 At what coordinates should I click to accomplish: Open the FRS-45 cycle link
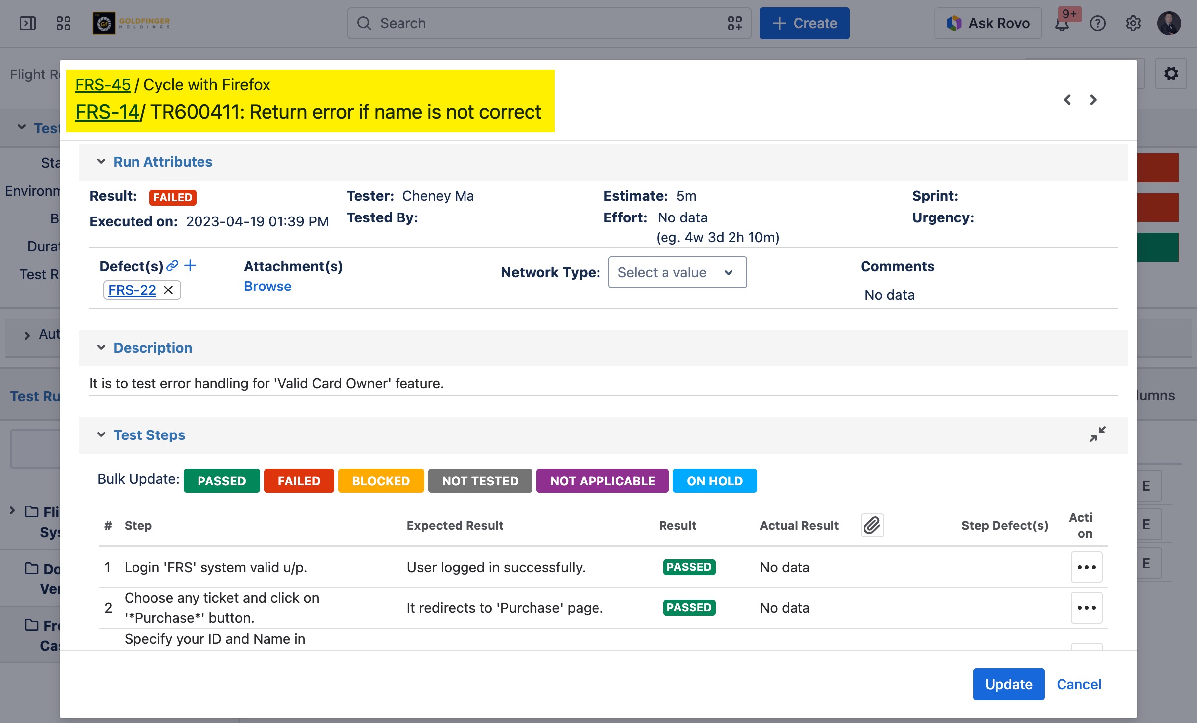pyautogui.click(x=103, y=85)
